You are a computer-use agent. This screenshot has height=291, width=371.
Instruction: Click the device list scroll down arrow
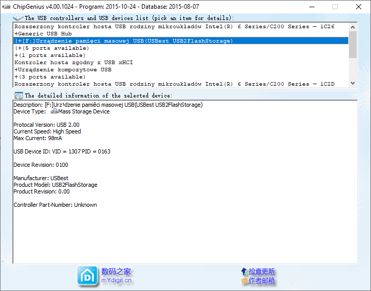[353, 83]
